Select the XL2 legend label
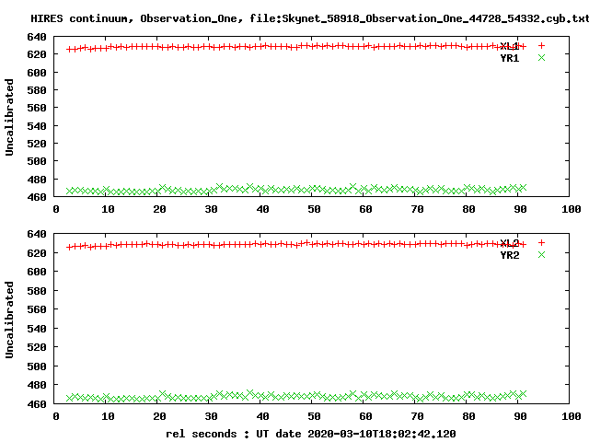This screenshot has height=442, width=589. click(510, 243)
